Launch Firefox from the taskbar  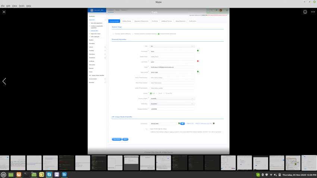pos(19,174)
